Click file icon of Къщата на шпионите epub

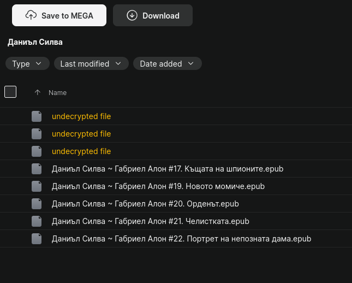coord(37,169)
